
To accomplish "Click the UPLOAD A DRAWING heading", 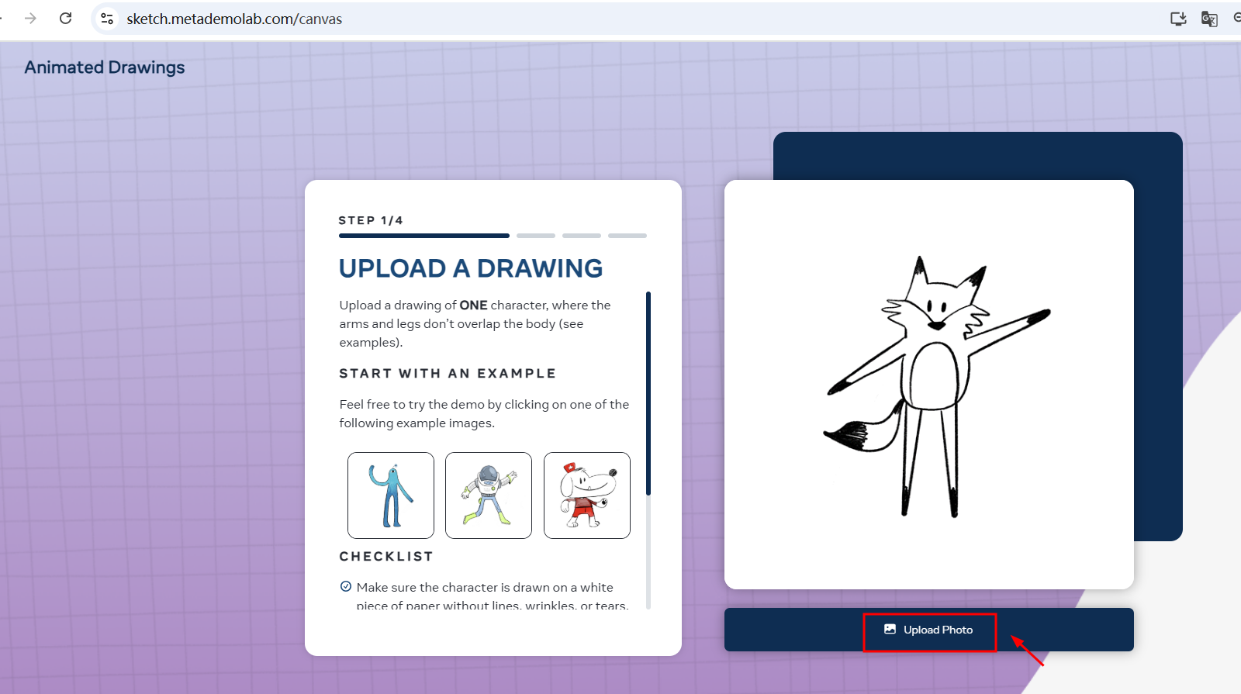I will pos(471,268).
